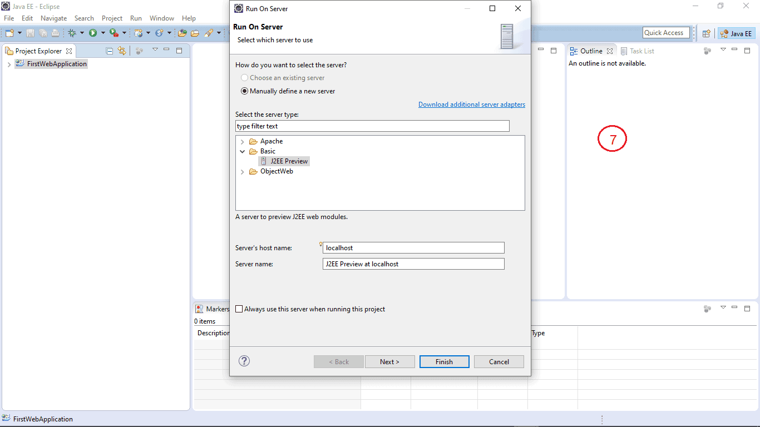Open the Window menu
760x427 pixels.
(162, 18)
